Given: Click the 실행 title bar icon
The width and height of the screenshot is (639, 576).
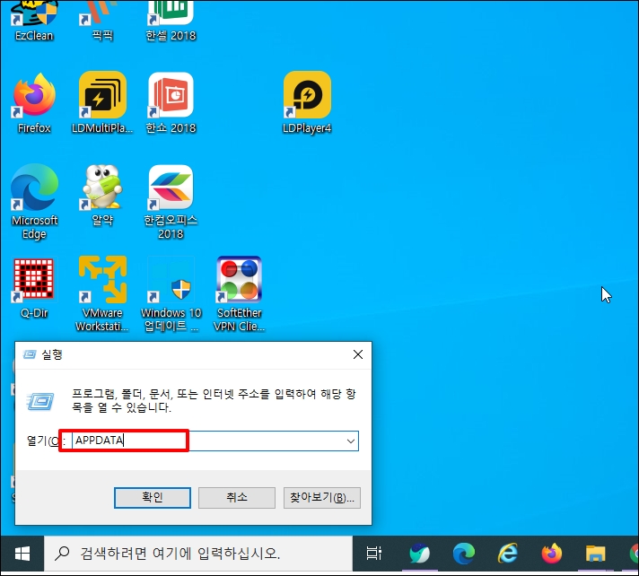Looking at the screenshot, I should [30, 354].
